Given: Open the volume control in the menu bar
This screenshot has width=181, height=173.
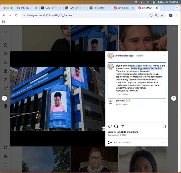Looking at the screenshot, I should (x=142, y=2).
